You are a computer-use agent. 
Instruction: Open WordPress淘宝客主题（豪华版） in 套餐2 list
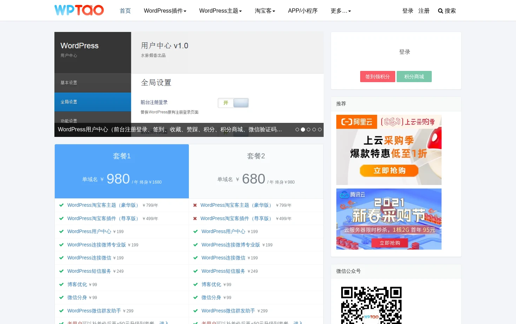coord(237,205)
